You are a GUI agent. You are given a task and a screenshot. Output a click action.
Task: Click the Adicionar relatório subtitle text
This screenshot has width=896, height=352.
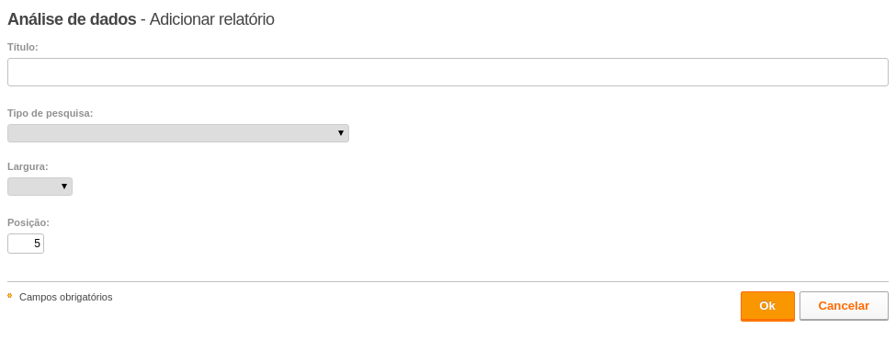point(212,19)
